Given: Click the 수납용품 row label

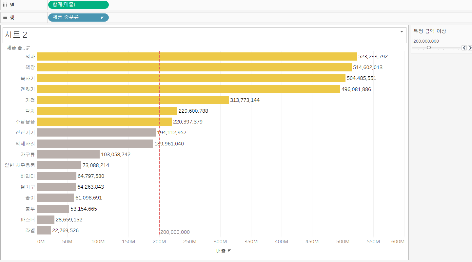Looking at the screenshot, I should pyautogui.click(x=25, y=122).
